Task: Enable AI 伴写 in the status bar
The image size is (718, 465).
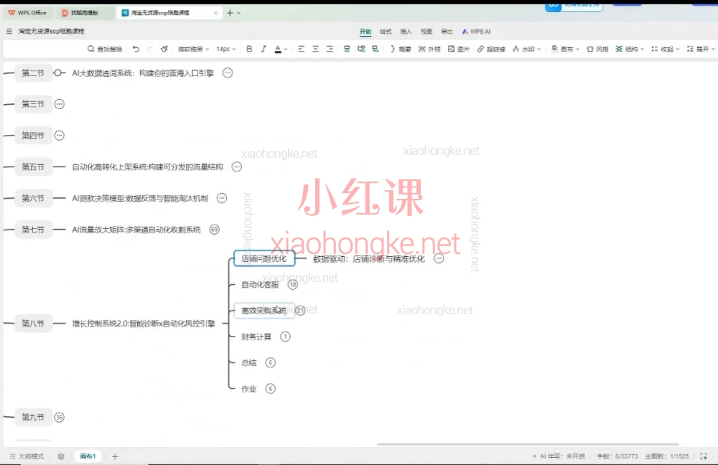Action: (553, 456)
